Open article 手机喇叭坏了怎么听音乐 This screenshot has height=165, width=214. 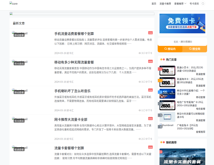tap(72, 91)
